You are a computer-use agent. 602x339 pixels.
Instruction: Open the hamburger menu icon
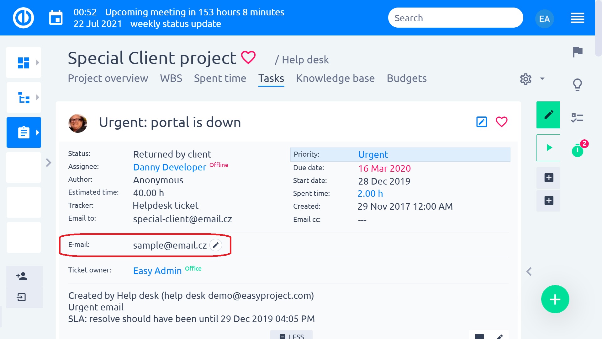(x=577, y=18)
